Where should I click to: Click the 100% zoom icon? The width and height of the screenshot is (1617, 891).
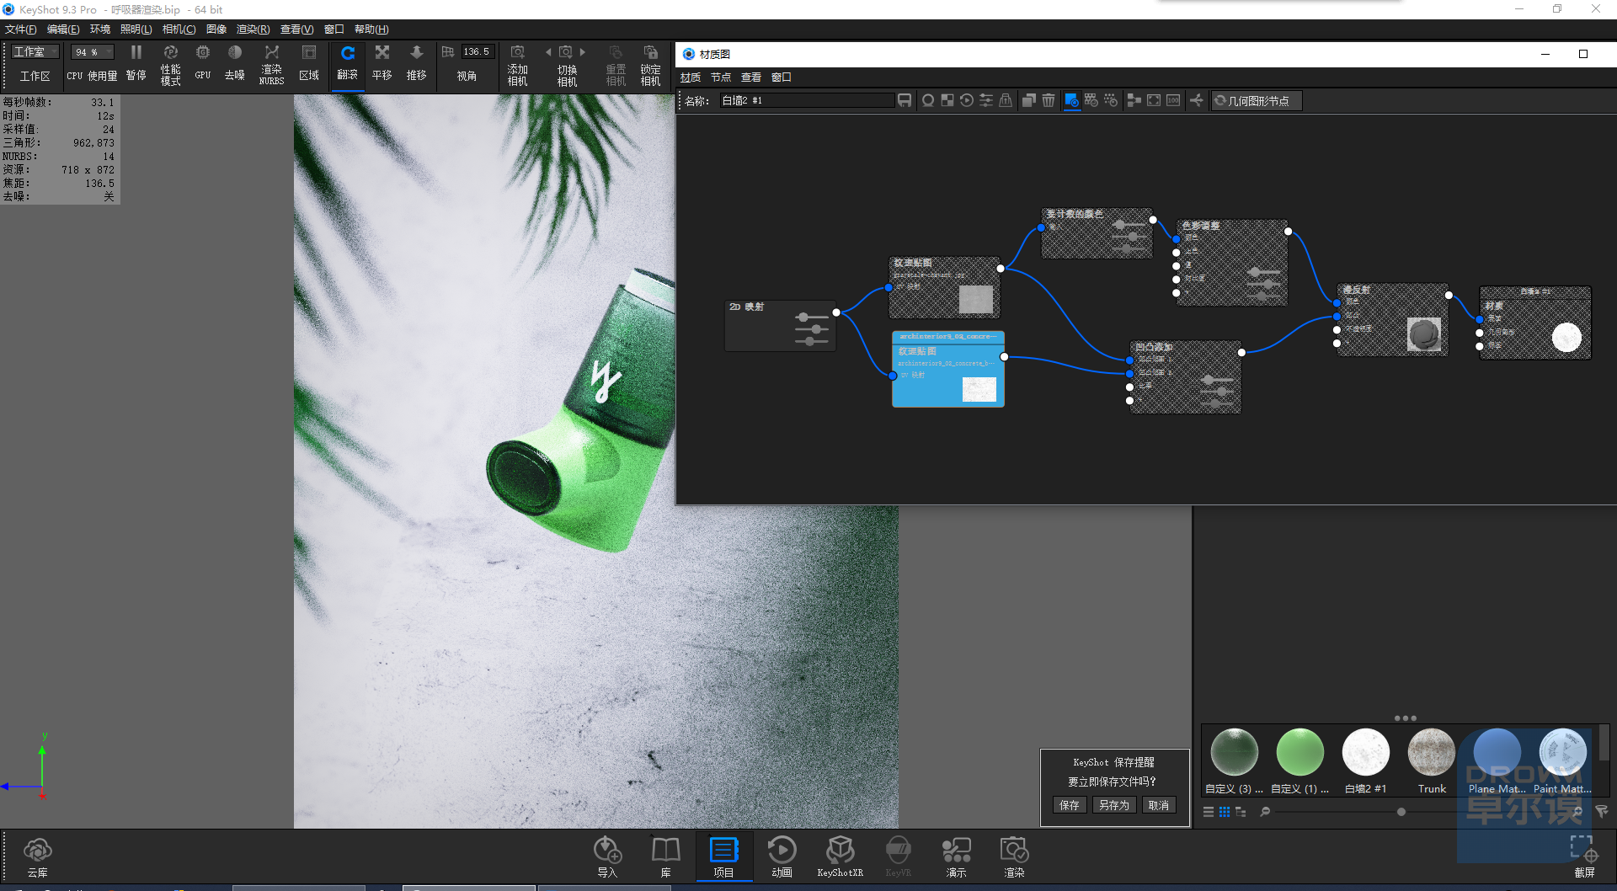point(1173,101)
